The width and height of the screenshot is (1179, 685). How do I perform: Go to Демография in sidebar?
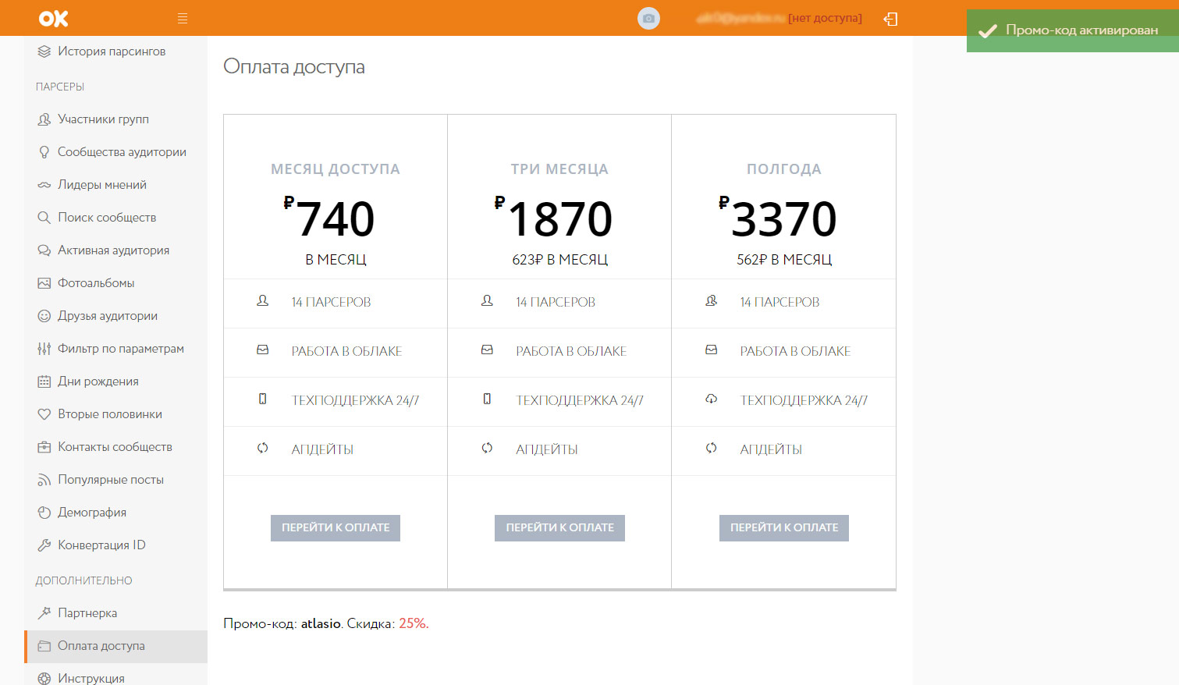click(x=91, y=513)
